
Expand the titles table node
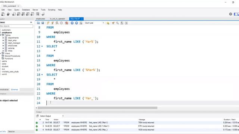3,51
